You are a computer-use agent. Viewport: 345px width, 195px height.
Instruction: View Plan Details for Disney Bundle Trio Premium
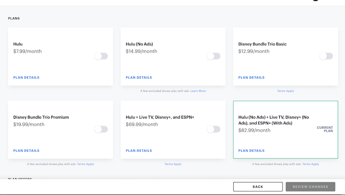coord(26,151)
